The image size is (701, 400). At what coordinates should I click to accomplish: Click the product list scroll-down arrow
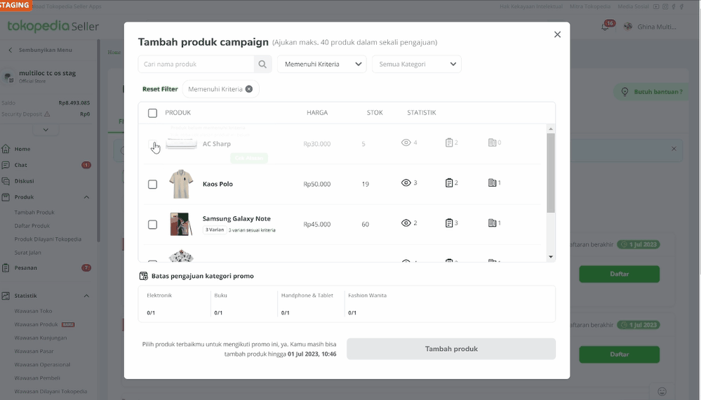click(551, 257)
